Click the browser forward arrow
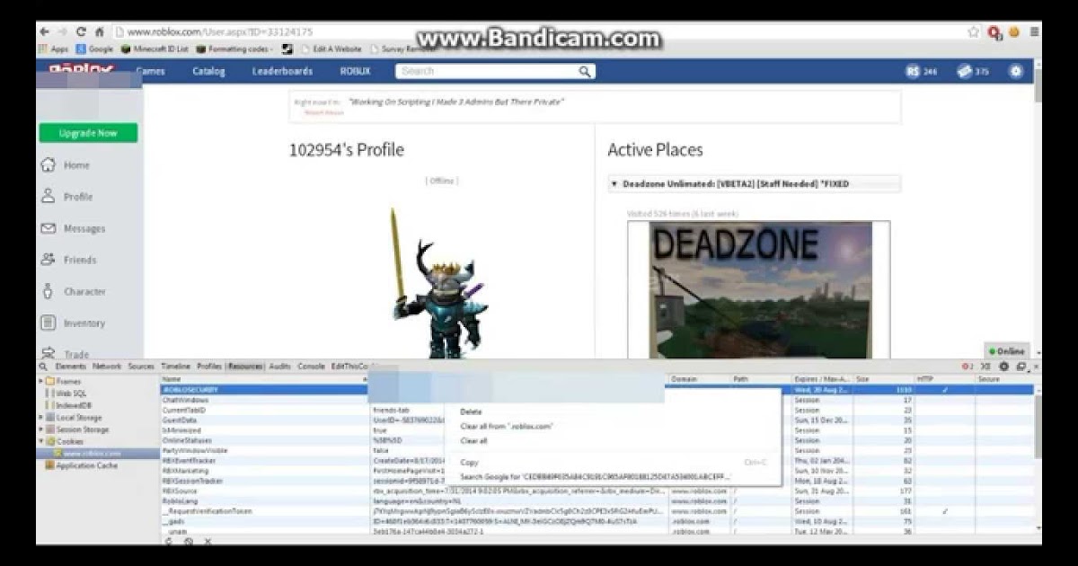1078x566 pixels. pyautogui.click(x=63, y=31)
